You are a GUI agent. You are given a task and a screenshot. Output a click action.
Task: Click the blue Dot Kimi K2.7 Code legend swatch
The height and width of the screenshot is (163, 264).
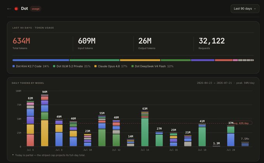[14, 66]
